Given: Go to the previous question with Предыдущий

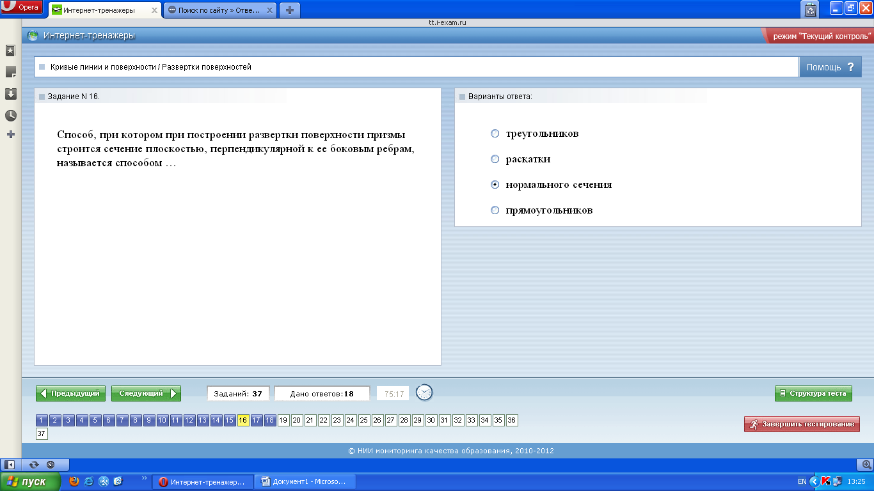Looking at the screenshot, I should tap(70, 394).
